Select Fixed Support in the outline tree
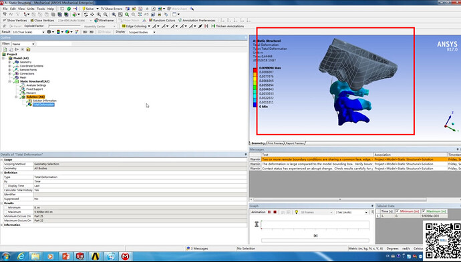461x262 pixels. coord(34,89)
